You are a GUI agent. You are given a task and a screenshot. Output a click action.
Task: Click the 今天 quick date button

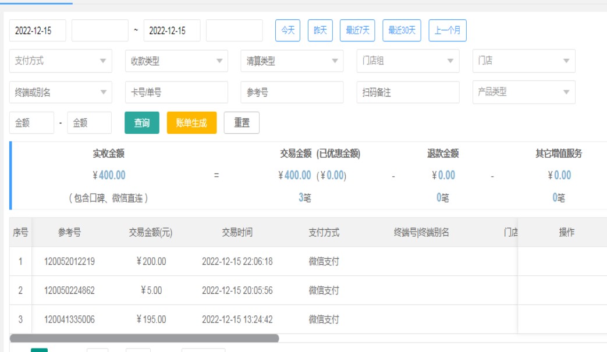coord(287,31)
